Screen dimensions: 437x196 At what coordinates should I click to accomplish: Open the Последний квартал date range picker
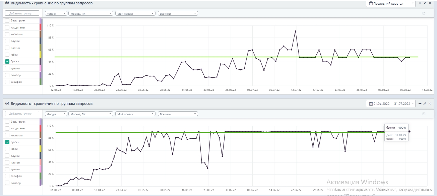(x=391, y=3)
